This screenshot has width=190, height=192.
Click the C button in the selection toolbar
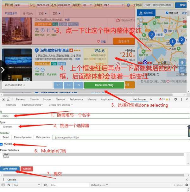tap(68, 85)
